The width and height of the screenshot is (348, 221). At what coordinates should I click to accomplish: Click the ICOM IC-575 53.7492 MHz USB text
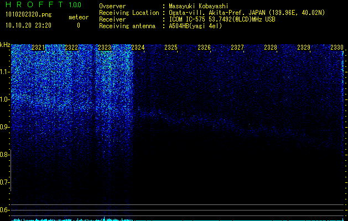point(222,19)
